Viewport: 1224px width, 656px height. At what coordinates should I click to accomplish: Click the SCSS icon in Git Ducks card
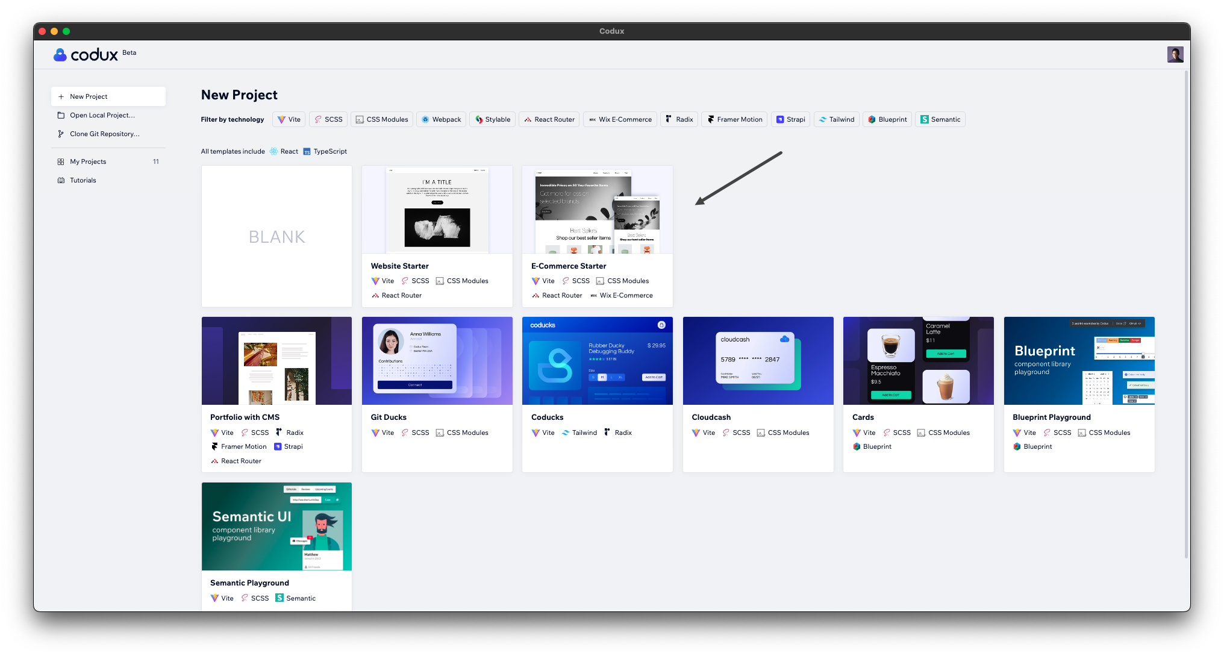coord(405,433)
